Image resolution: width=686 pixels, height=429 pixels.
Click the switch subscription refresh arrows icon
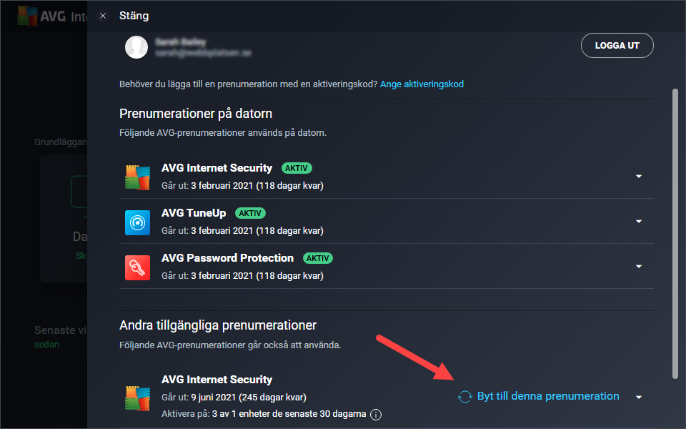click(x=464, y=397)
